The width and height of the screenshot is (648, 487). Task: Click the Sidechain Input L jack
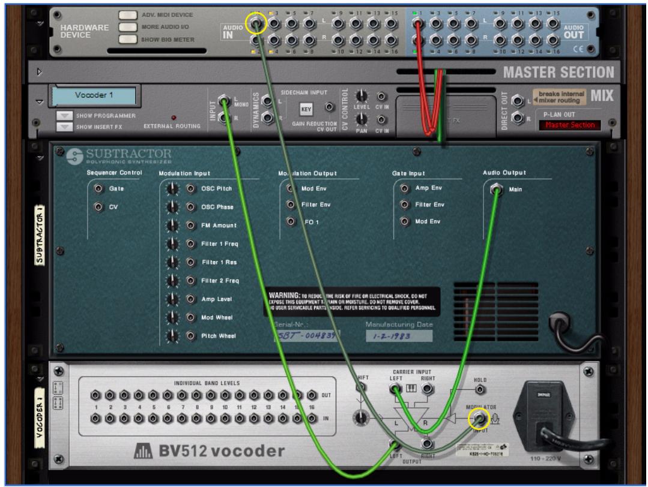click(267, 100)
